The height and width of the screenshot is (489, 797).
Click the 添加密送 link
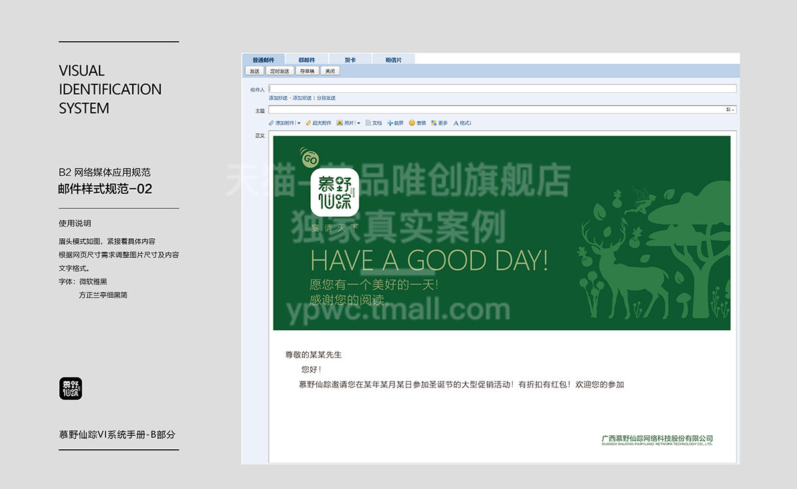tap(302, 98)
